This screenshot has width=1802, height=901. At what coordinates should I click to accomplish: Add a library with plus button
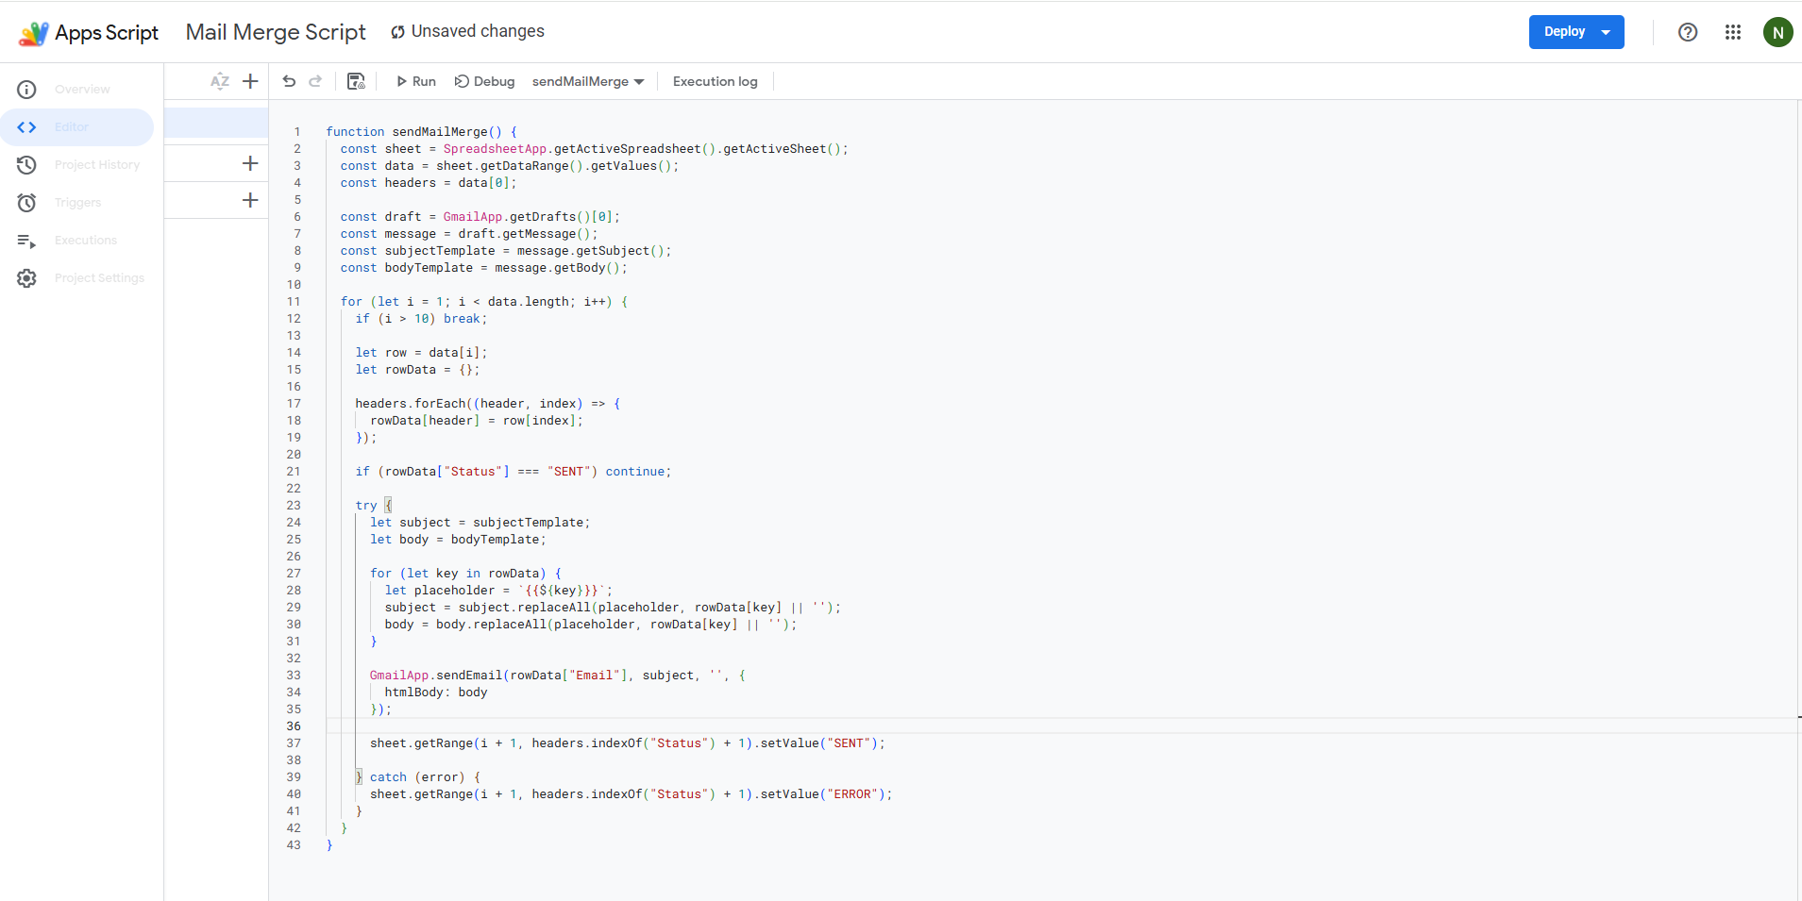(250, 163)
